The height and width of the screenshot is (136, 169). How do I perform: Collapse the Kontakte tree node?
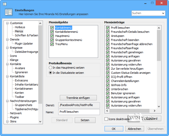pos(7,64)
